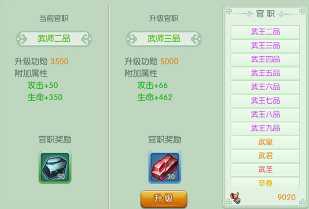Click the 9020 merit points value
The image size is (309, 209).
tap(286, 197)
